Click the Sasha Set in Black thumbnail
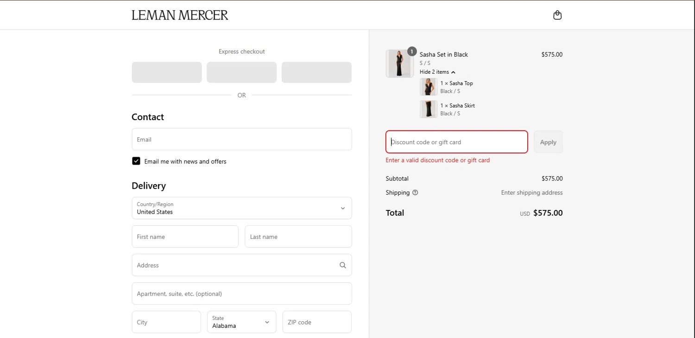The width and height of the screenshot is (695, 338). pyautogui.click(x=399, y=64)
